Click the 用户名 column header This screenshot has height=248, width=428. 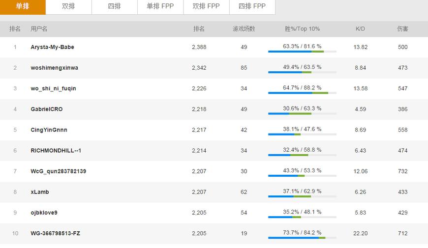[x=39, y=29]
